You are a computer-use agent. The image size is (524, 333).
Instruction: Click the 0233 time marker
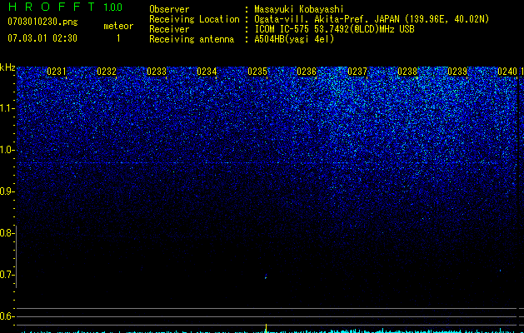point(157,72)
